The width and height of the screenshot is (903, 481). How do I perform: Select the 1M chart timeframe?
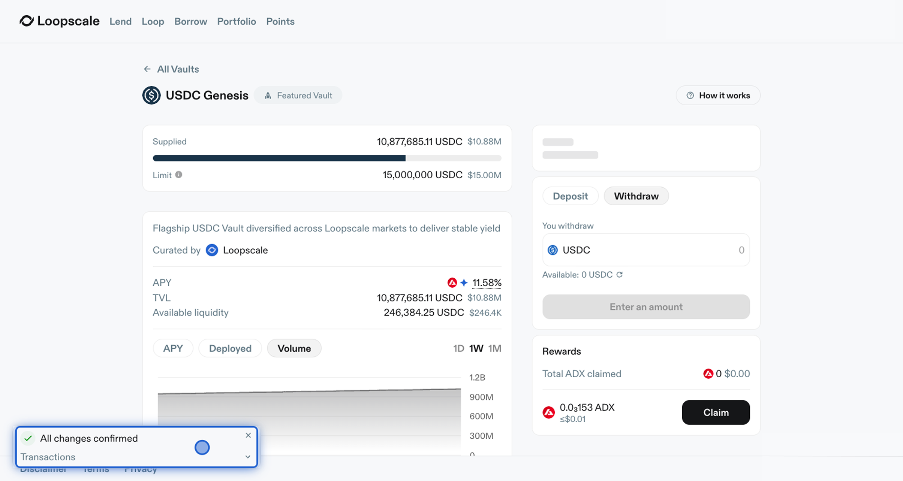[494, 348]
